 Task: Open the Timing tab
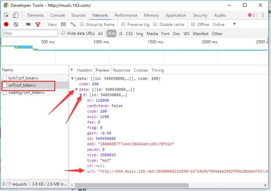click(x=158, y=70)
